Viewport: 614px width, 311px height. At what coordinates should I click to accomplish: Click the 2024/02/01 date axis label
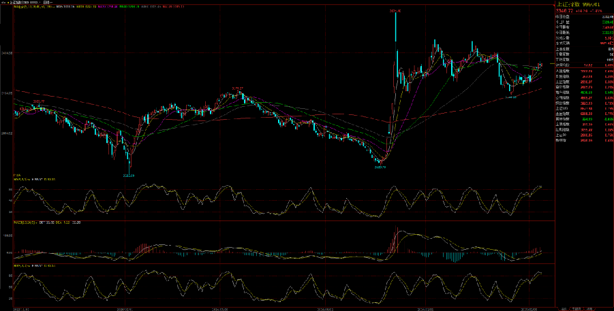point(126,308)
